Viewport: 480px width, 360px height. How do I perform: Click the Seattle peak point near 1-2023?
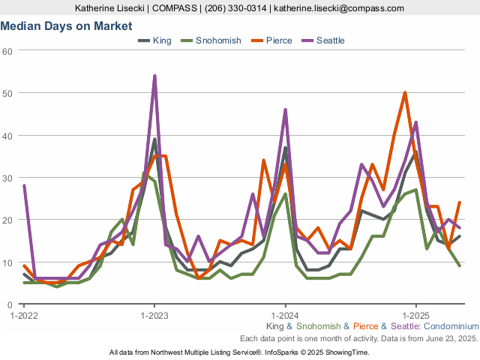coord(154,76)
